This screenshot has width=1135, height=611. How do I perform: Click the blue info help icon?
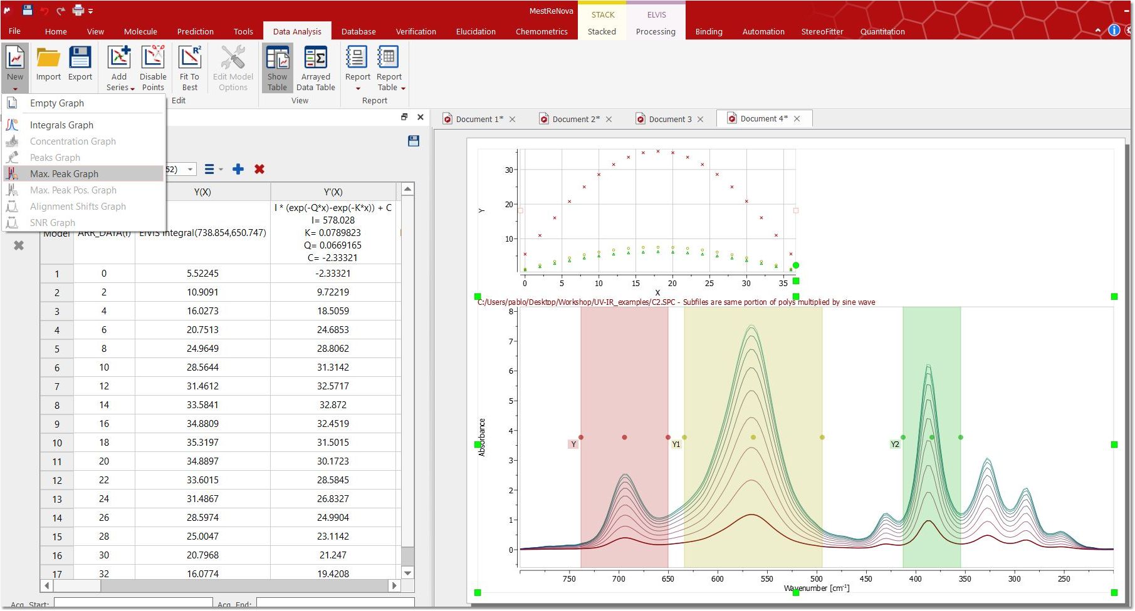[1114, 30]
